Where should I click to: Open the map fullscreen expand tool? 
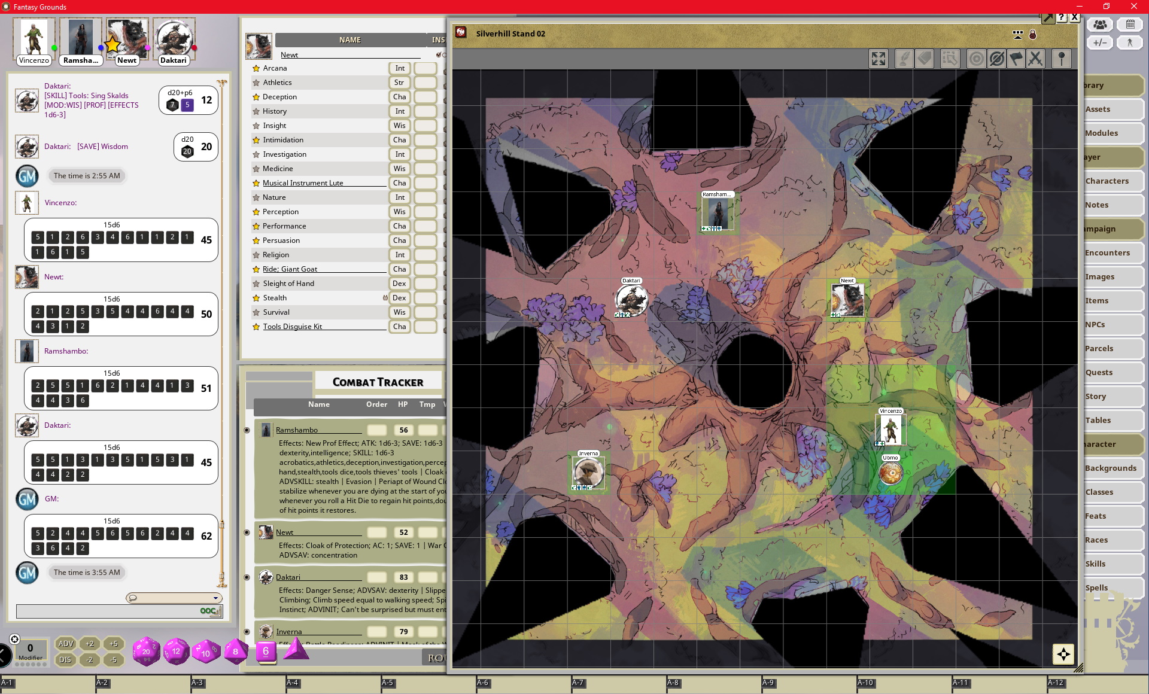[x=878, y=59]
